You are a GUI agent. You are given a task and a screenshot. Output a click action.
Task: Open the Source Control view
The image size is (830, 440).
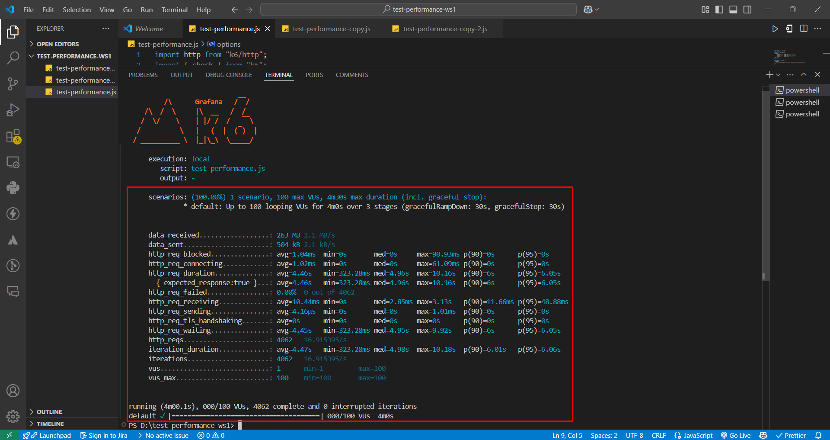(x=13, y=84)
